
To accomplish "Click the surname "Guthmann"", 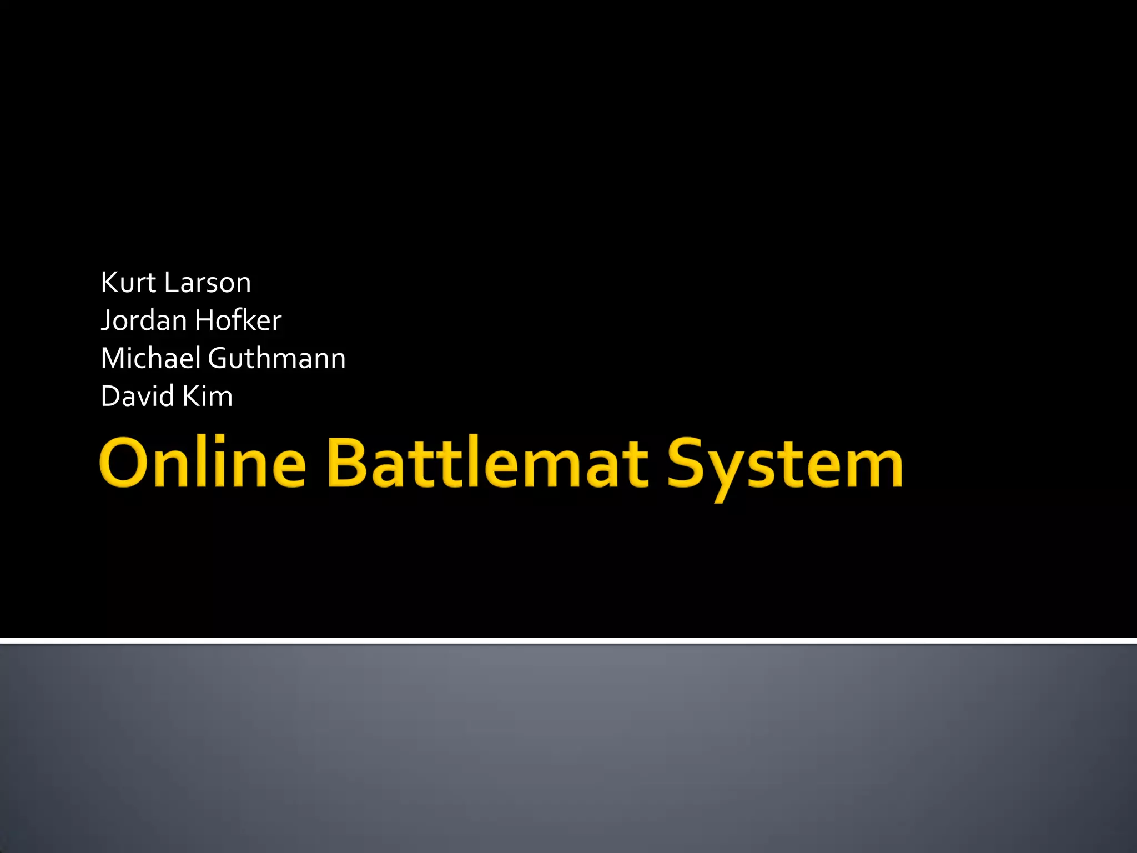I will [276, 358].
